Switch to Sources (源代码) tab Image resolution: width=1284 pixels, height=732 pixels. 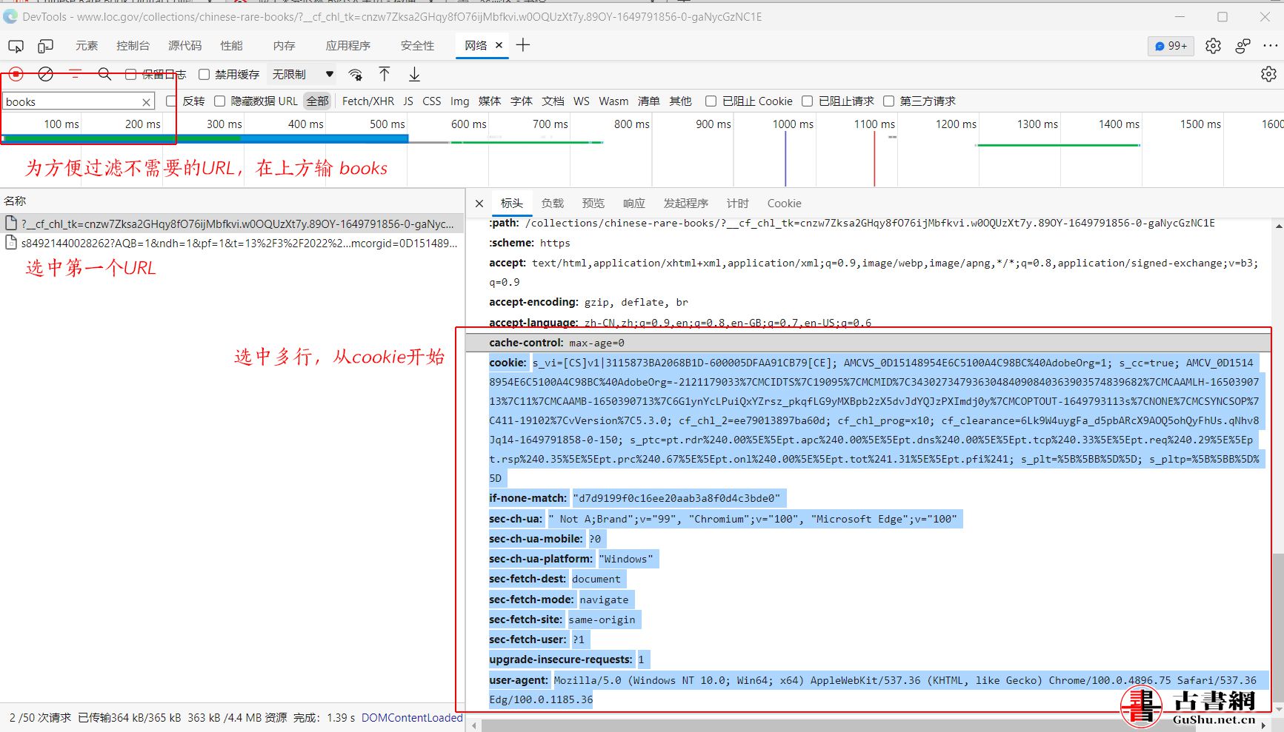pos(185,46)
